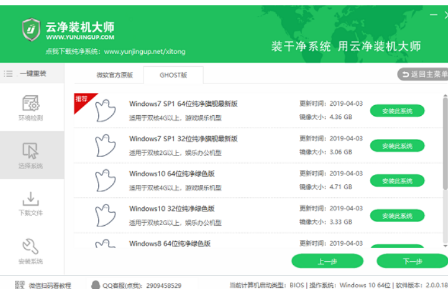This screenshot has width=448, height=289.
Task: Click the QQ客服 avatar icon
Action: pos(95,285)
